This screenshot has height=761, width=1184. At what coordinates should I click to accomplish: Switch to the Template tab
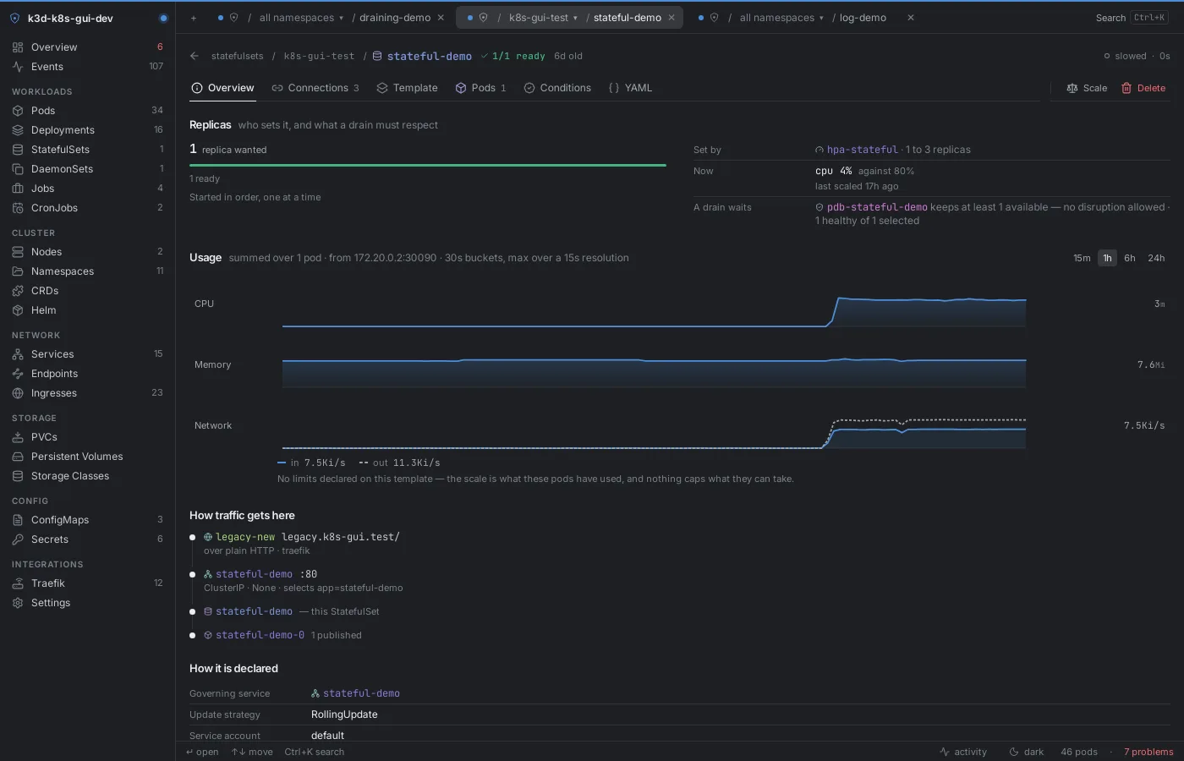tap(407, 88)
